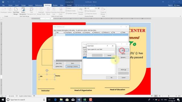
Task: Cancel the Customize Address List dialog
Action: click(123, 77)
